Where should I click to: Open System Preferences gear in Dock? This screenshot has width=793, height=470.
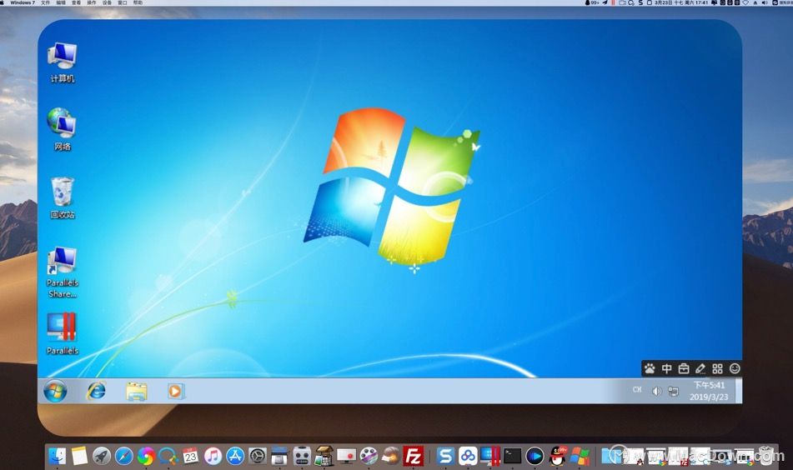(258, 457)
